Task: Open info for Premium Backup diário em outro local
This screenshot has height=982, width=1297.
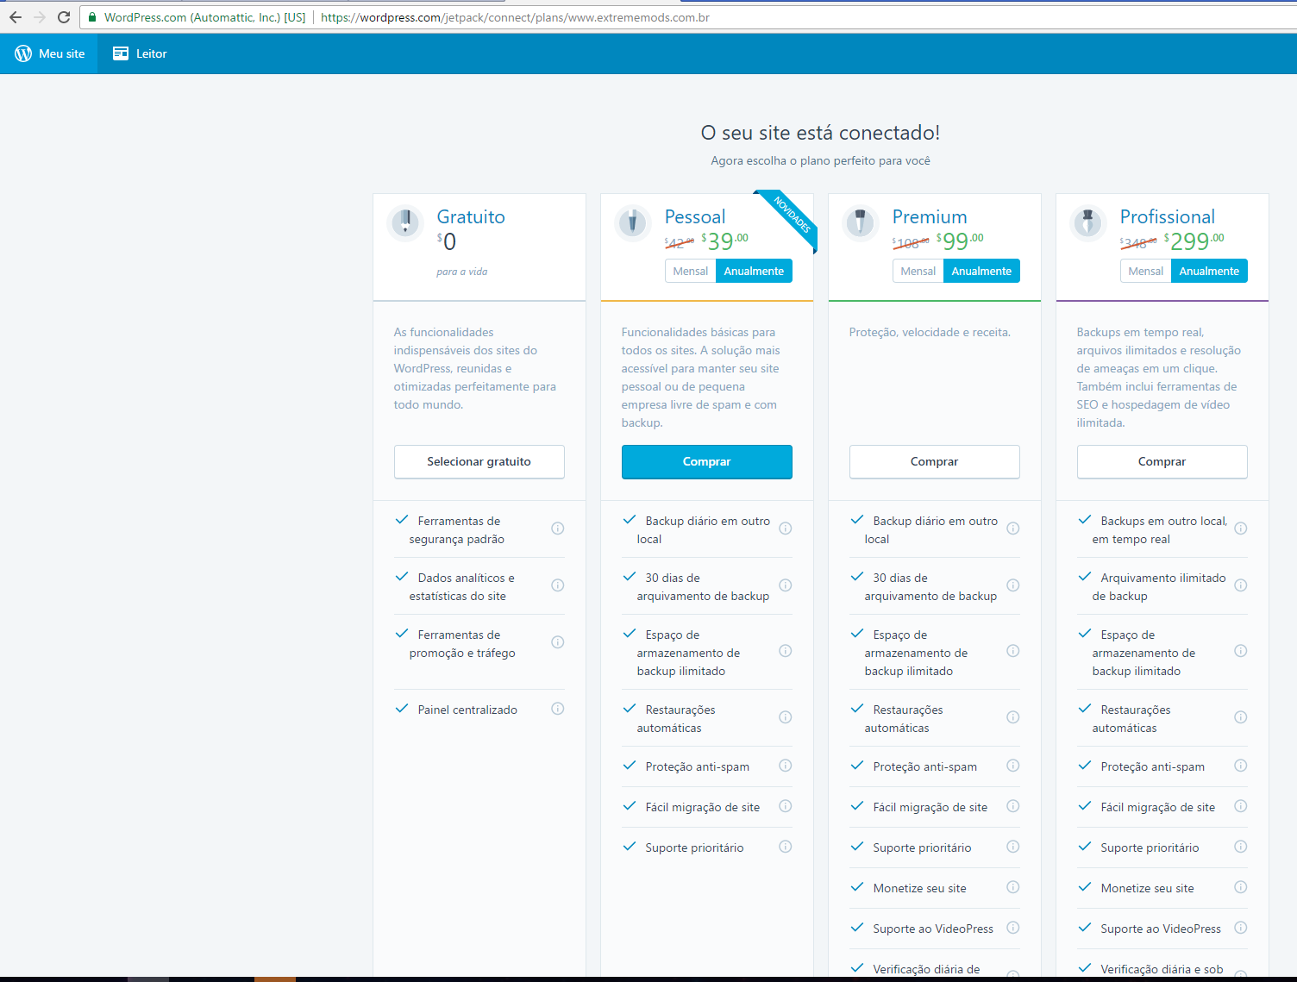Action: point(1013,529)
